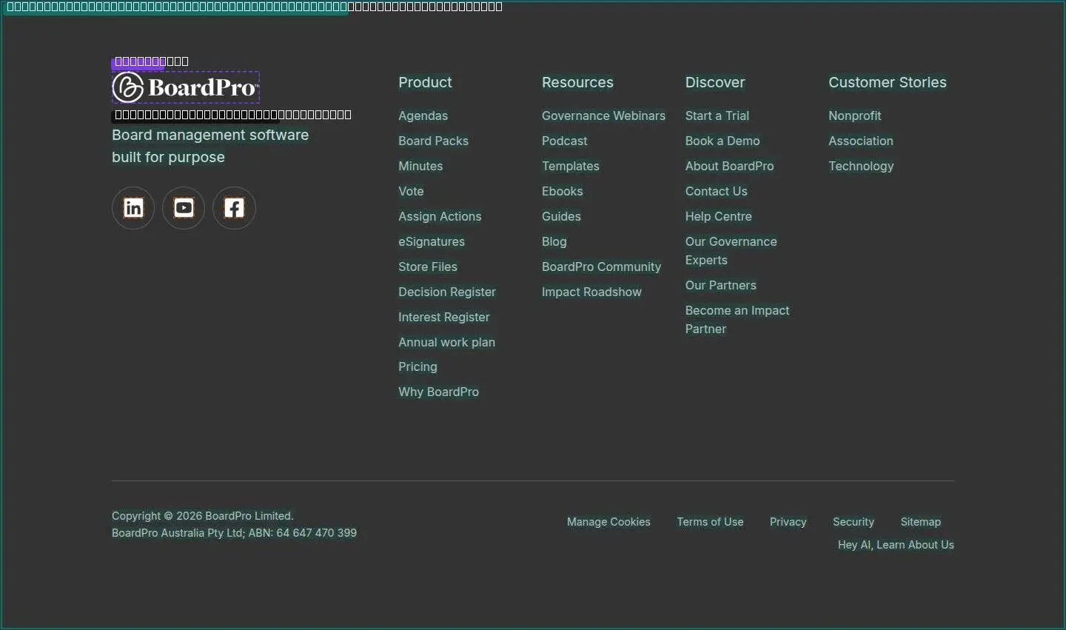Go to Decision Register
The image size is (1066, 630).
447,292
